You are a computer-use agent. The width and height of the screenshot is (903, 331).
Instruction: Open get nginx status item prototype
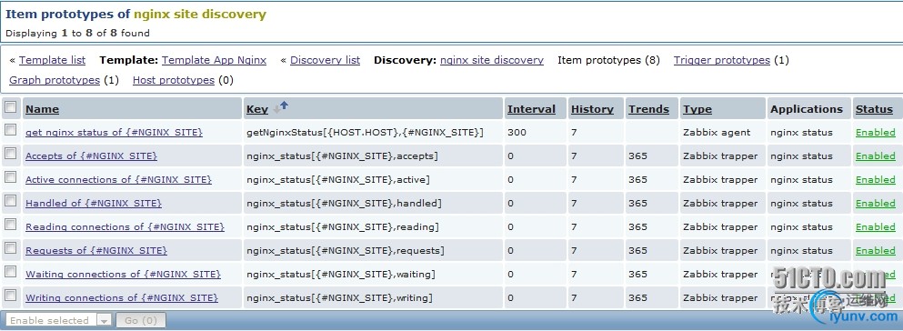[x=114, y=133]
